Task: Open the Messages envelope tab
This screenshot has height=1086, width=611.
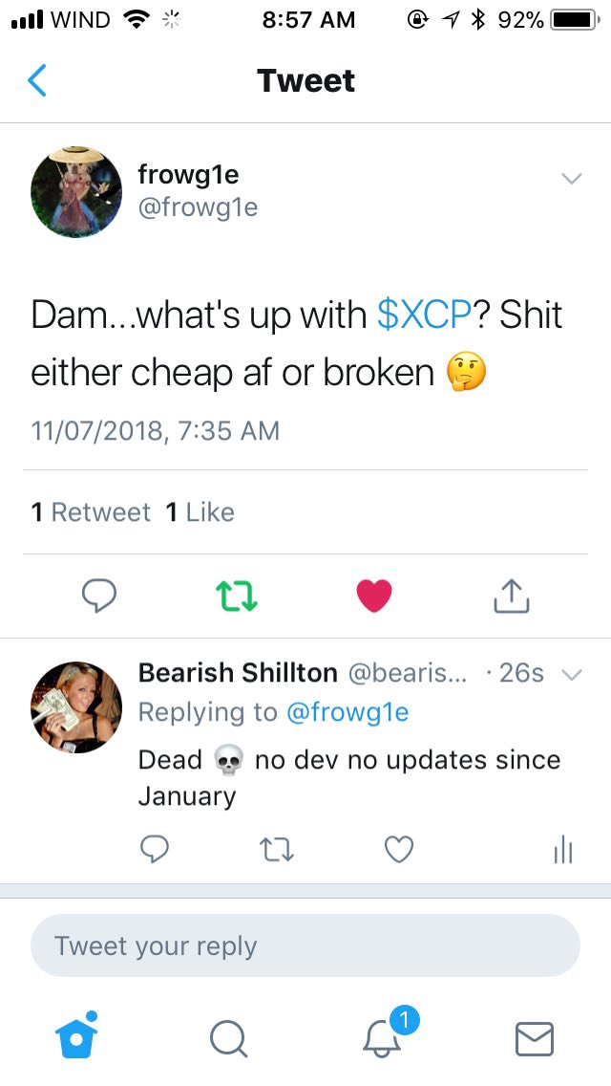Action: (x=535, y=1039)
